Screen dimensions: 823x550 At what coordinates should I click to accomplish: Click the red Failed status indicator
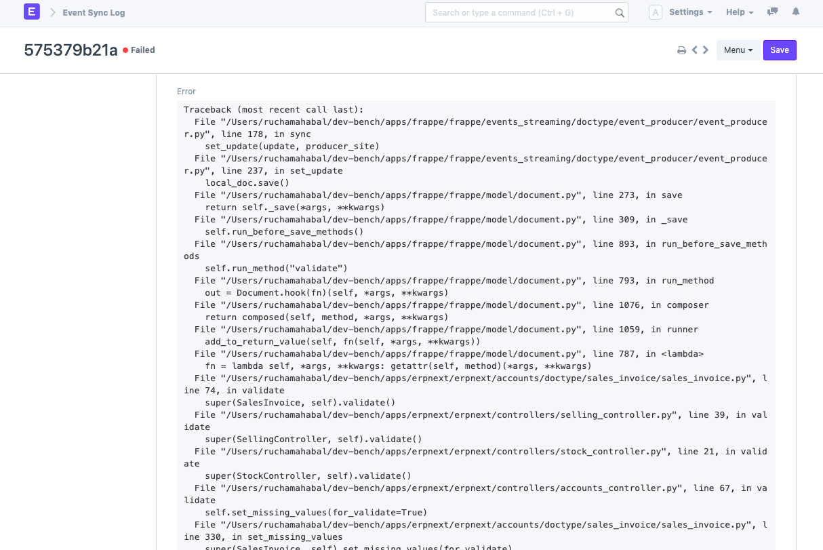tap(139, 50)
